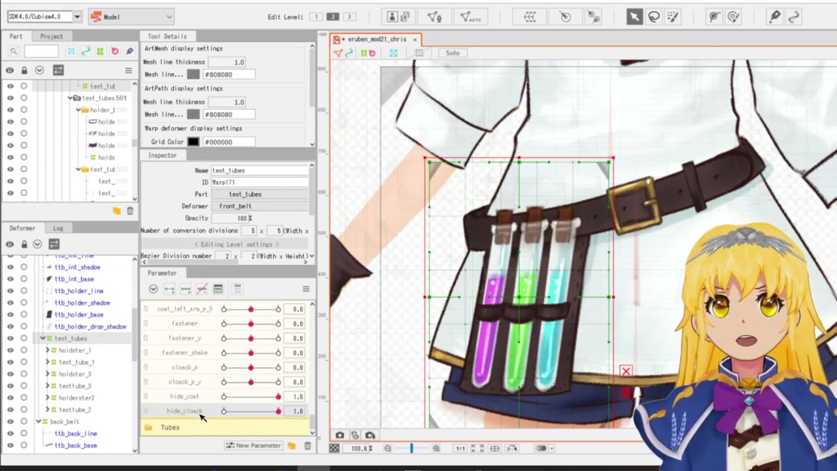837x471 pixels.
Task: Choose the brush selection tool
Action: [x=672, y=17]
